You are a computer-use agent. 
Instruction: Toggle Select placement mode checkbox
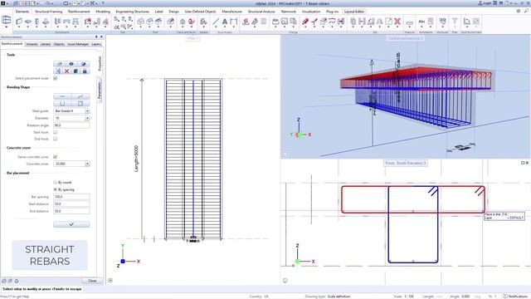(56, 78)
